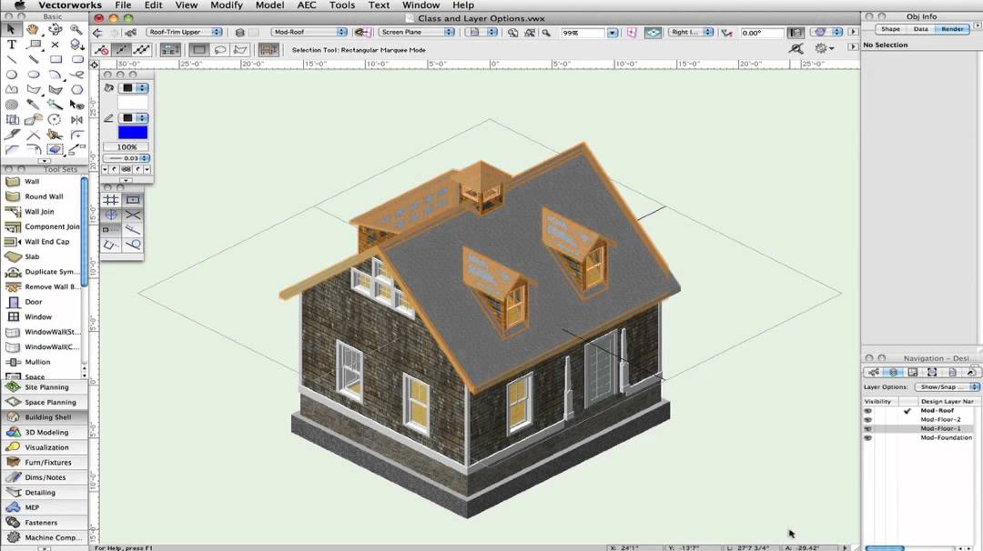983x551 pixels.
Task: Click the blue pen color swatch
Action: coord(133,132)
